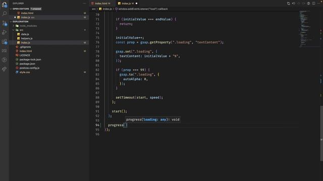This screenshot has height=181, width=323.
Task: Collapse the OPEN EDITORS section
Action: [11, 9]
